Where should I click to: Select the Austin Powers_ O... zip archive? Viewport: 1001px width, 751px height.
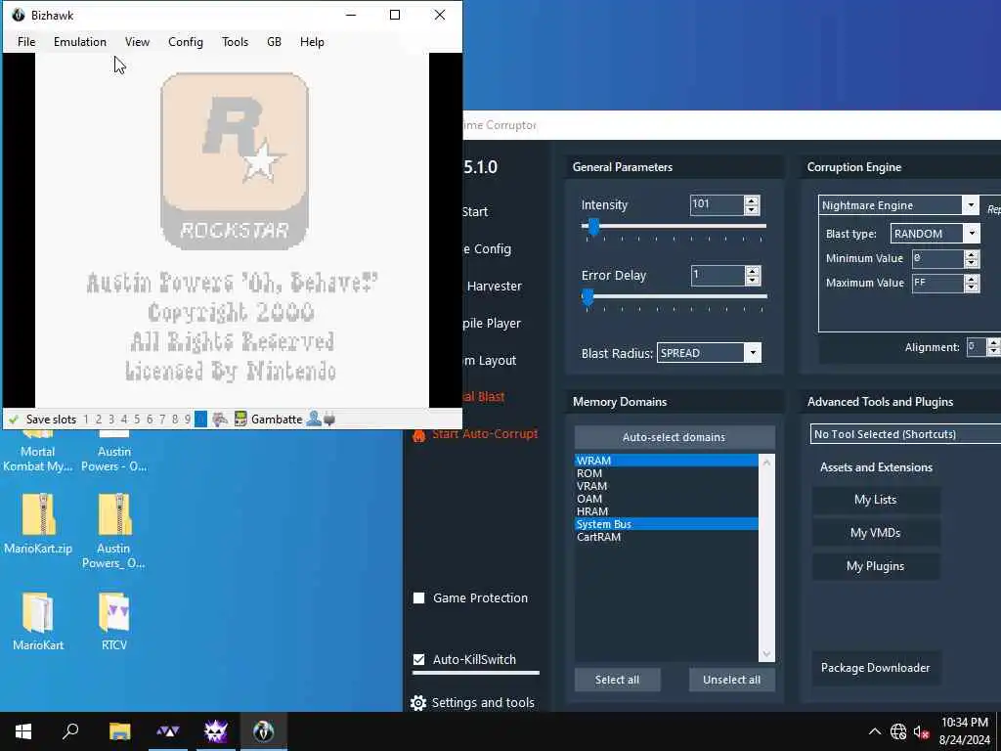click(x=114, y=530)
